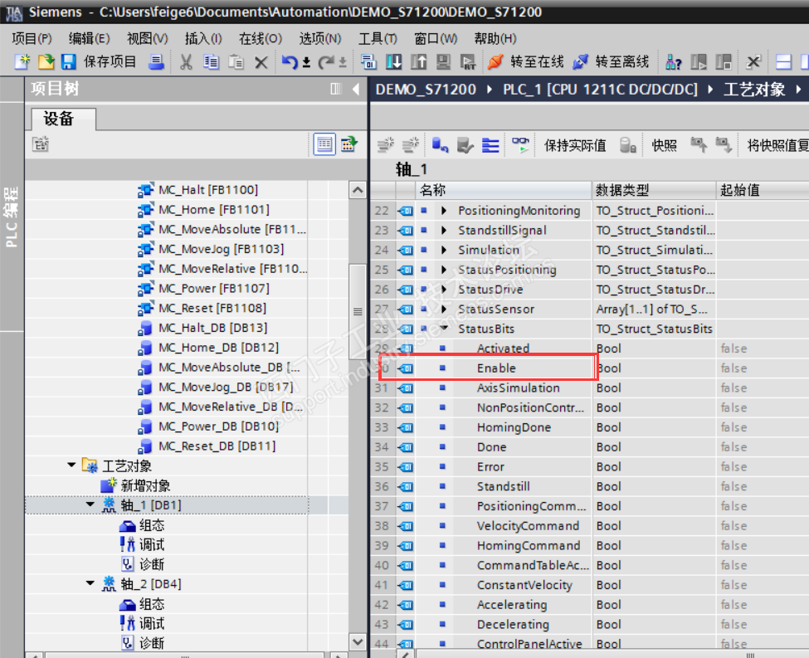The width and height of the screenshot is (809, 658).
Task: Click the undo arrow icon
Action: click(x=290, y=62)
